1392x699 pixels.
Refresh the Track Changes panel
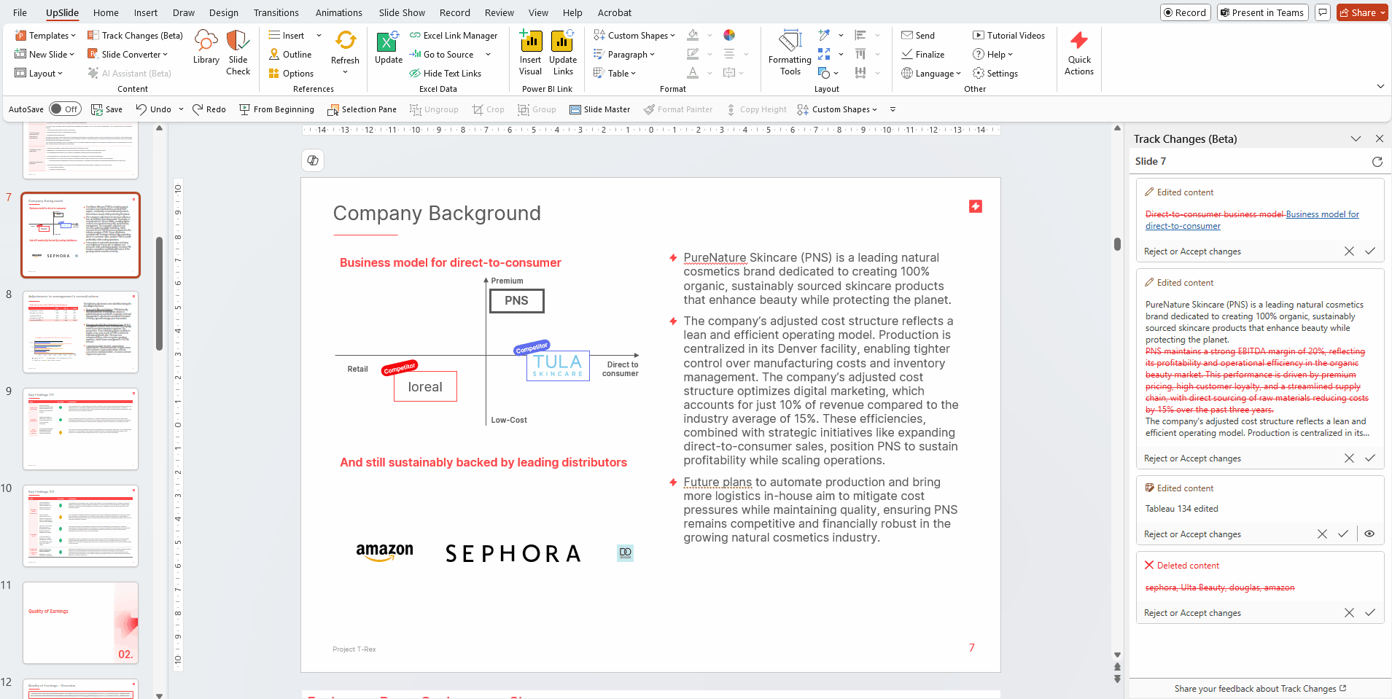(x=1377, y=162)
